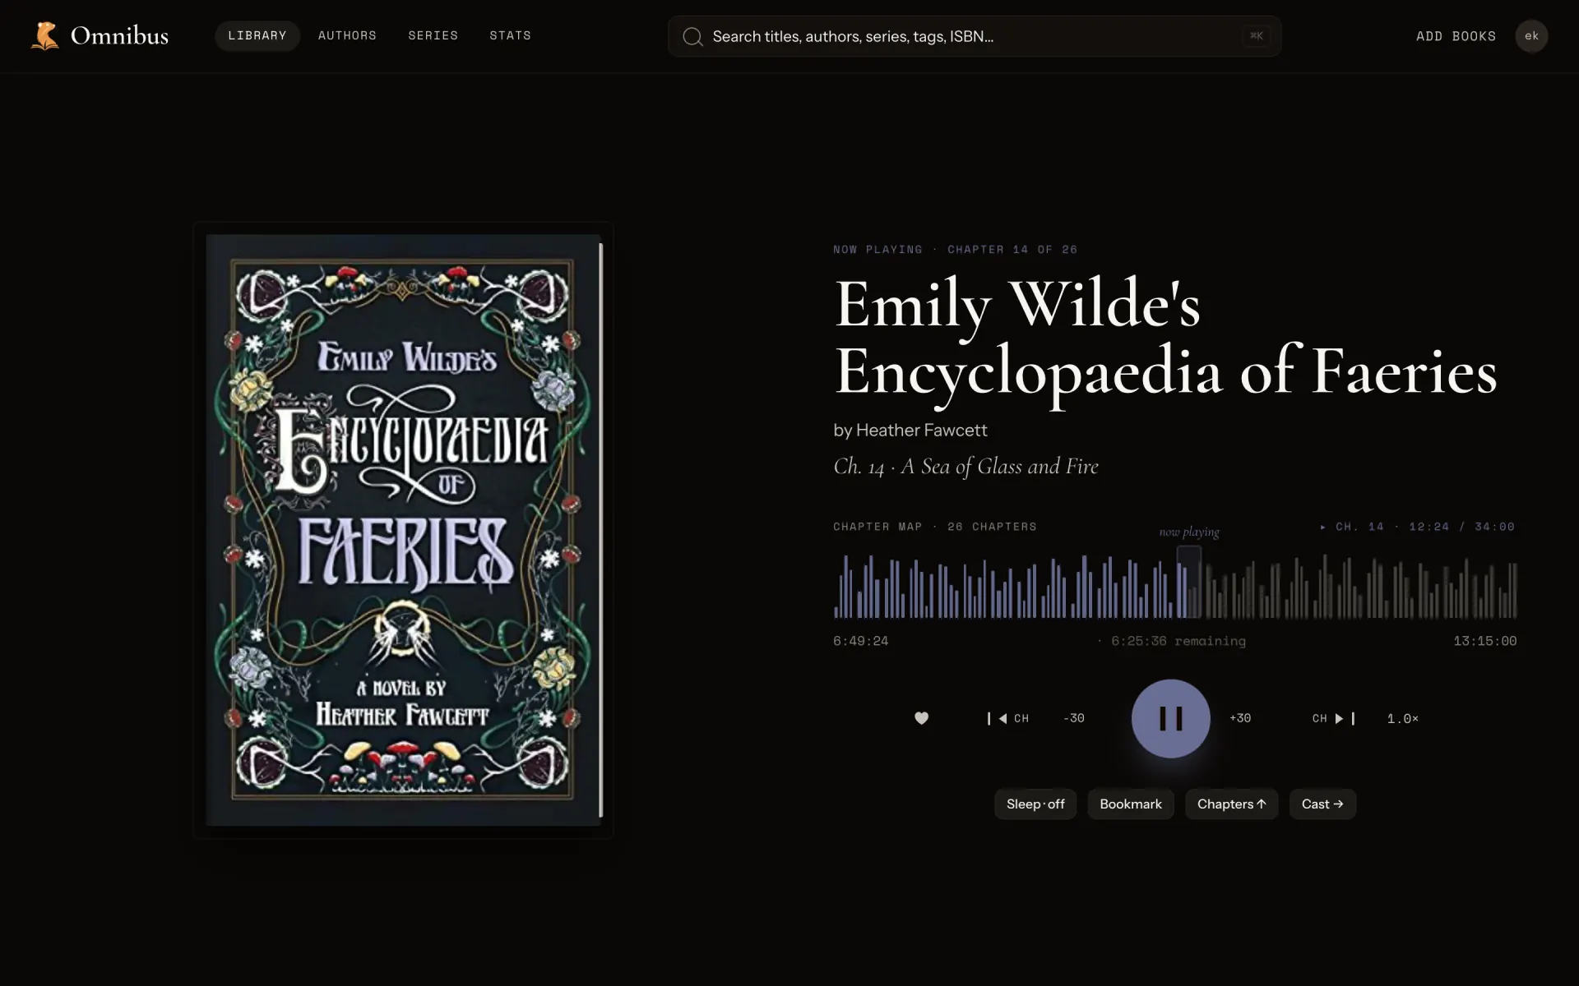Add a Bookmark
The image size is (1579, 986).
1131,804
